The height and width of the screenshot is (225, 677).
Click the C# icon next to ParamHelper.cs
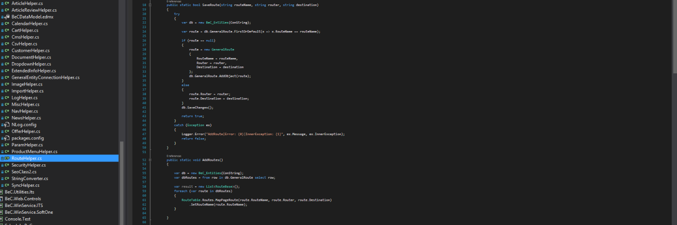[7, 145]
